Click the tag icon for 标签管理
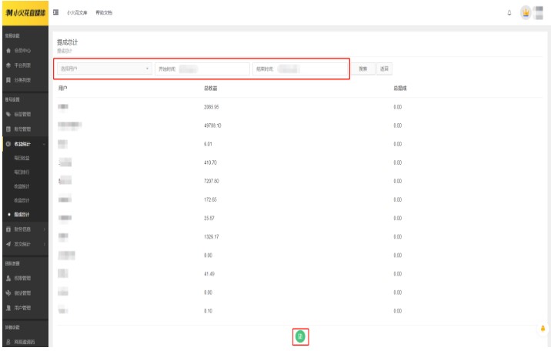 point(8,114)
